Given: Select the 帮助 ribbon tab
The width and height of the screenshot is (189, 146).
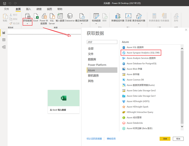Looking at the screenshot, I should [60, 9].
